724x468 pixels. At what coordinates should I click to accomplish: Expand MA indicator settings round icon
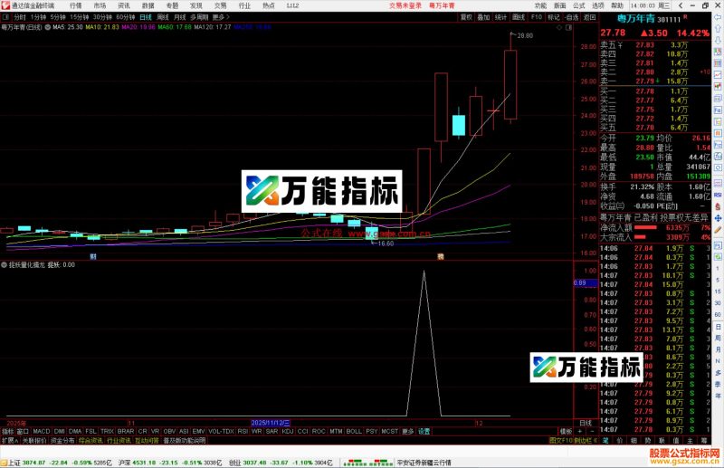(x=48, y=27)
